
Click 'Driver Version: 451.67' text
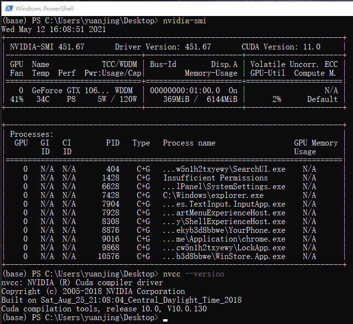(x=163, y=47)
